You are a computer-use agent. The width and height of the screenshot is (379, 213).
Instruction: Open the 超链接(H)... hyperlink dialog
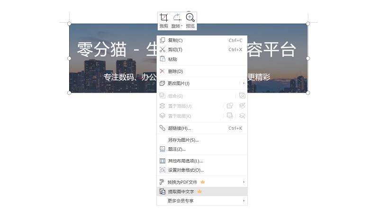coord(202,128)
